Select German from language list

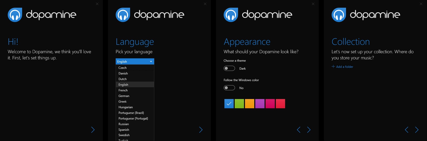click(135, 96)
